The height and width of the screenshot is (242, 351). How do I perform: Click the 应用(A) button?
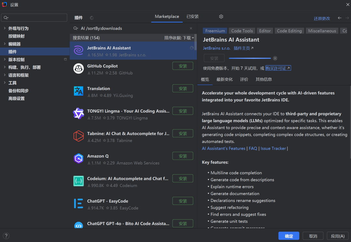tap(338, 236)
